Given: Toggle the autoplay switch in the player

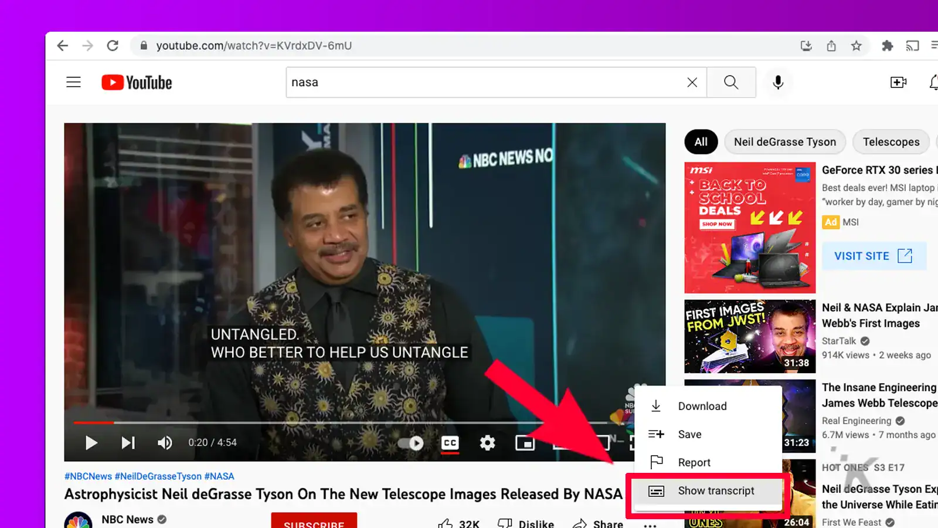Looking at the screenshot, I should (410, 444).
